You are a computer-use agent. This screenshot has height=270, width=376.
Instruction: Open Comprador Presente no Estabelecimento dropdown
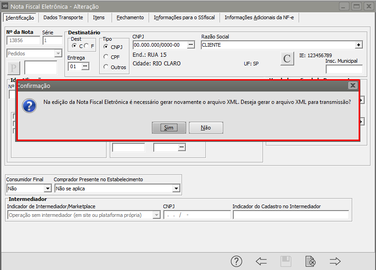(176, 188)
